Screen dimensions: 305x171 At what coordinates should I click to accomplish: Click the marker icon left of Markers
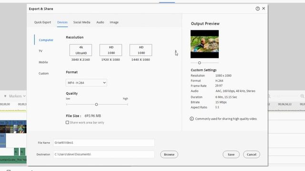point(5,96)
